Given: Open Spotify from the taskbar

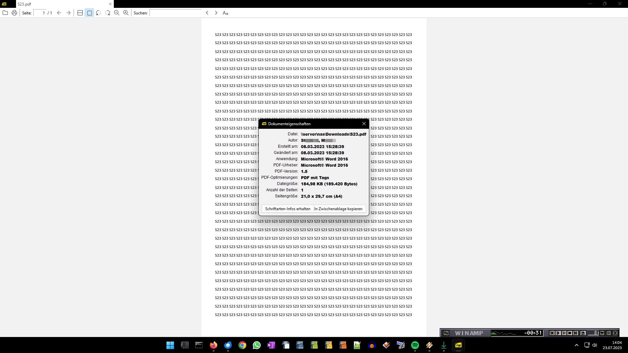Looking at the screenshot, I should [415, 345].
